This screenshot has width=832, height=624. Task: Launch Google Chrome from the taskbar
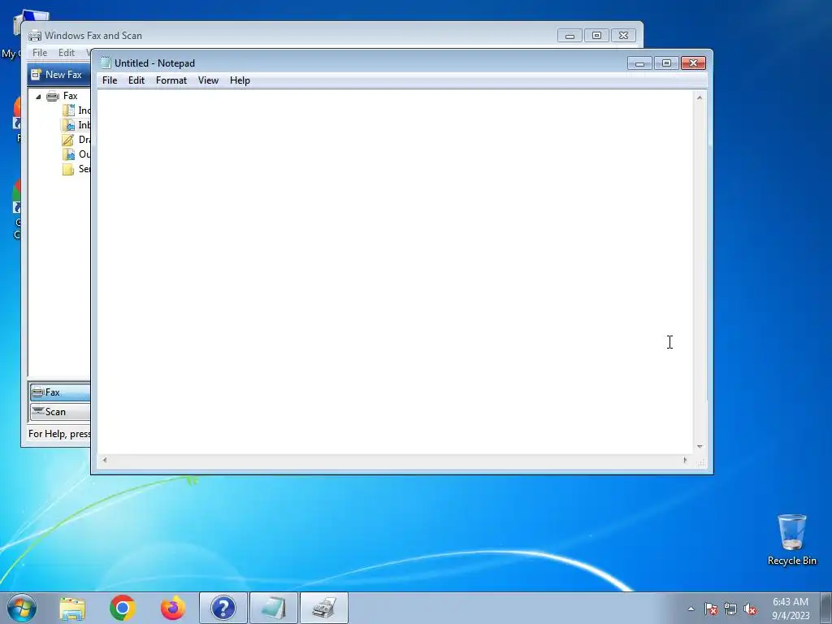pyautogui.click(x=123, y=608)
